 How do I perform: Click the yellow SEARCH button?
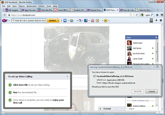point(53,21)
